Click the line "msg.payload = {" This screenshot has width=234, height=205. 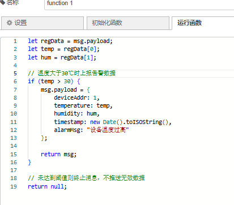(65, 89)
